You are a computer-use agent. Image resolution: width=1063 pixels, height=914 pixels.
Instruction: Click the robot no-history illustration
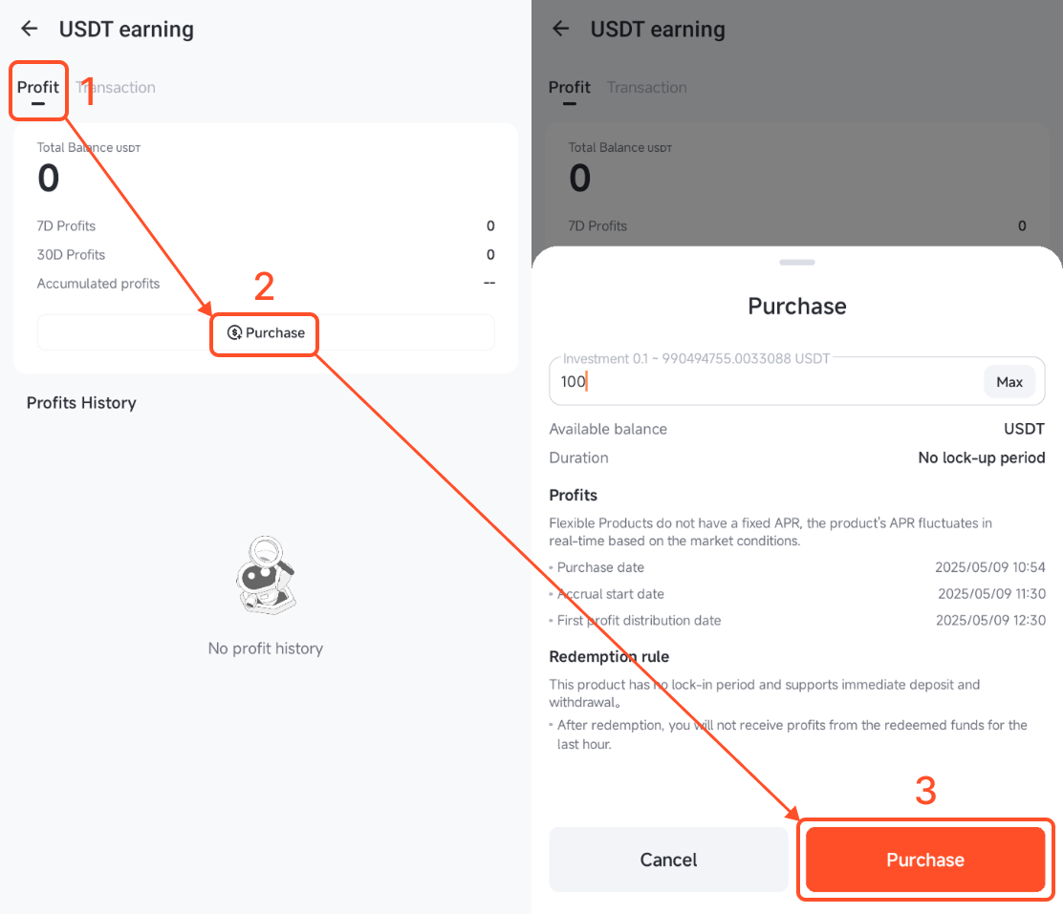[266, 575]
